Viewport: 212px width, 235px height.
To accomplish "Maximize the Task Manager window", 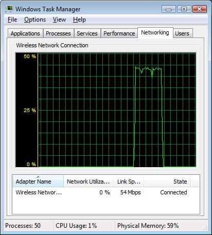I will [x=184, y=9].
